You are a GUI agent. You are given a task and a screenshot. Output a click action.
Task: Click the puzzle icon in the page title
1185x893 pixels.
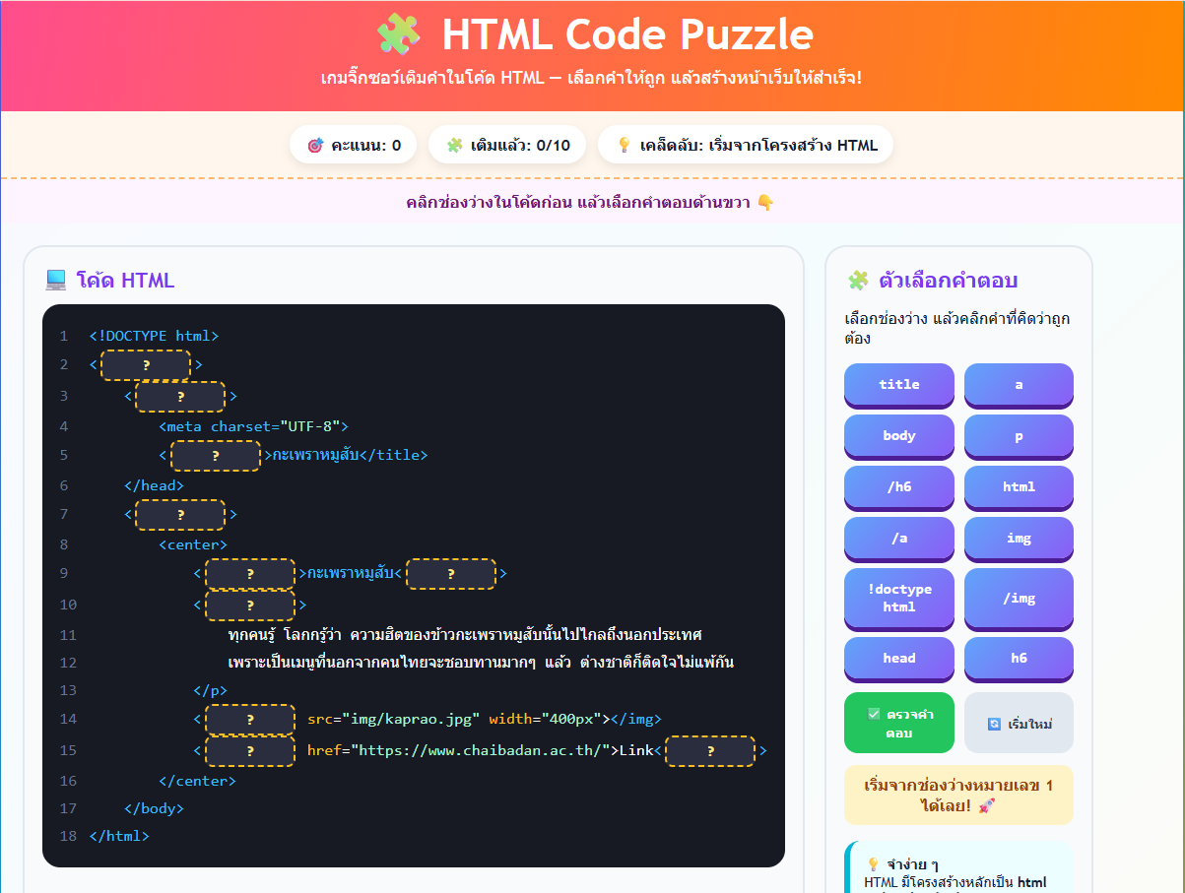399,34
